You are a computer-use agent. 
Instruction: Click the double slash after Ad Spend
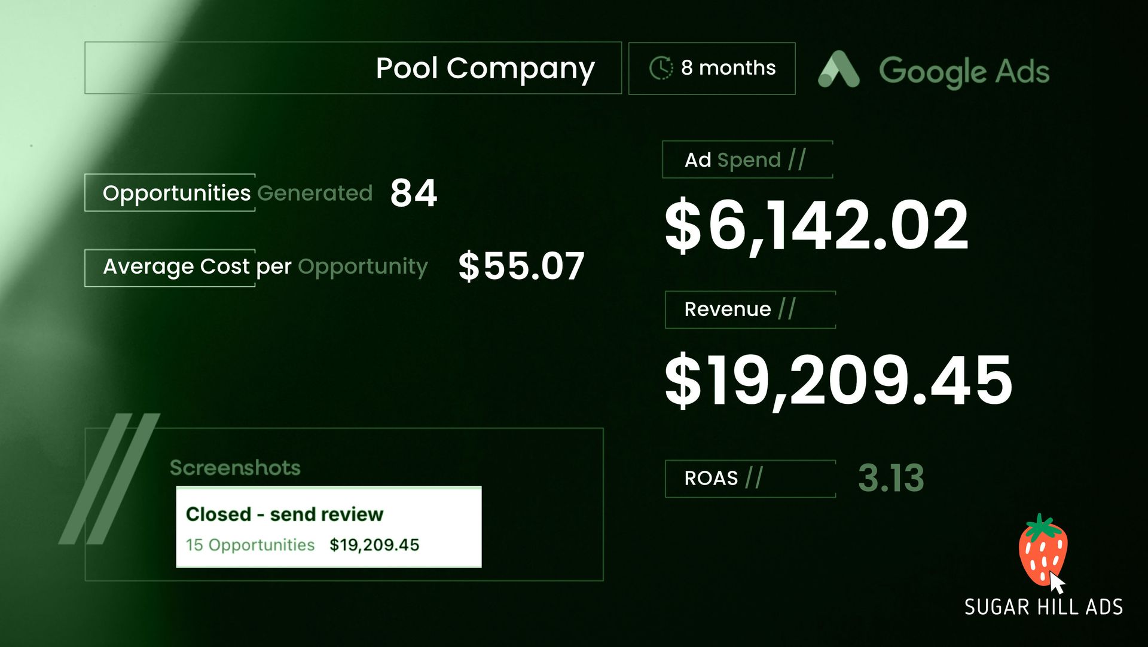797,160
